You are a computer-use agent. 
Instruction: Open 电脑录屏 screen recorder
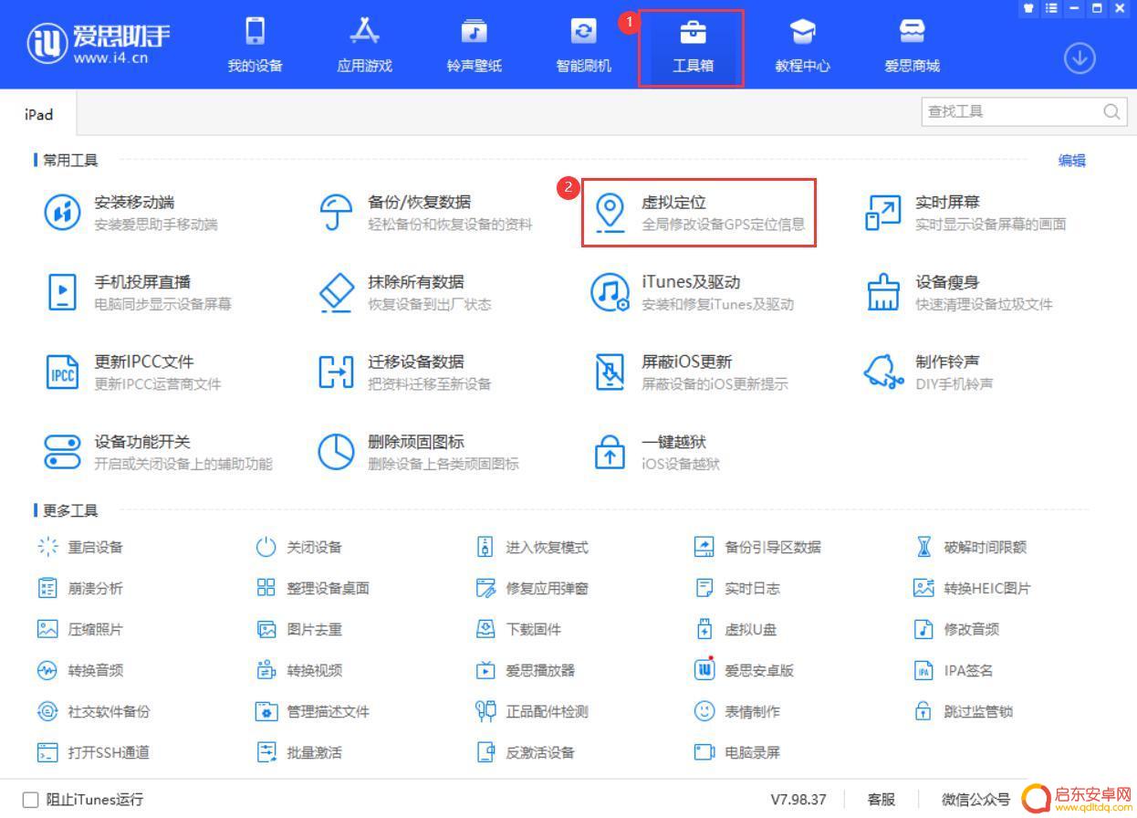(x=737, y=752)
